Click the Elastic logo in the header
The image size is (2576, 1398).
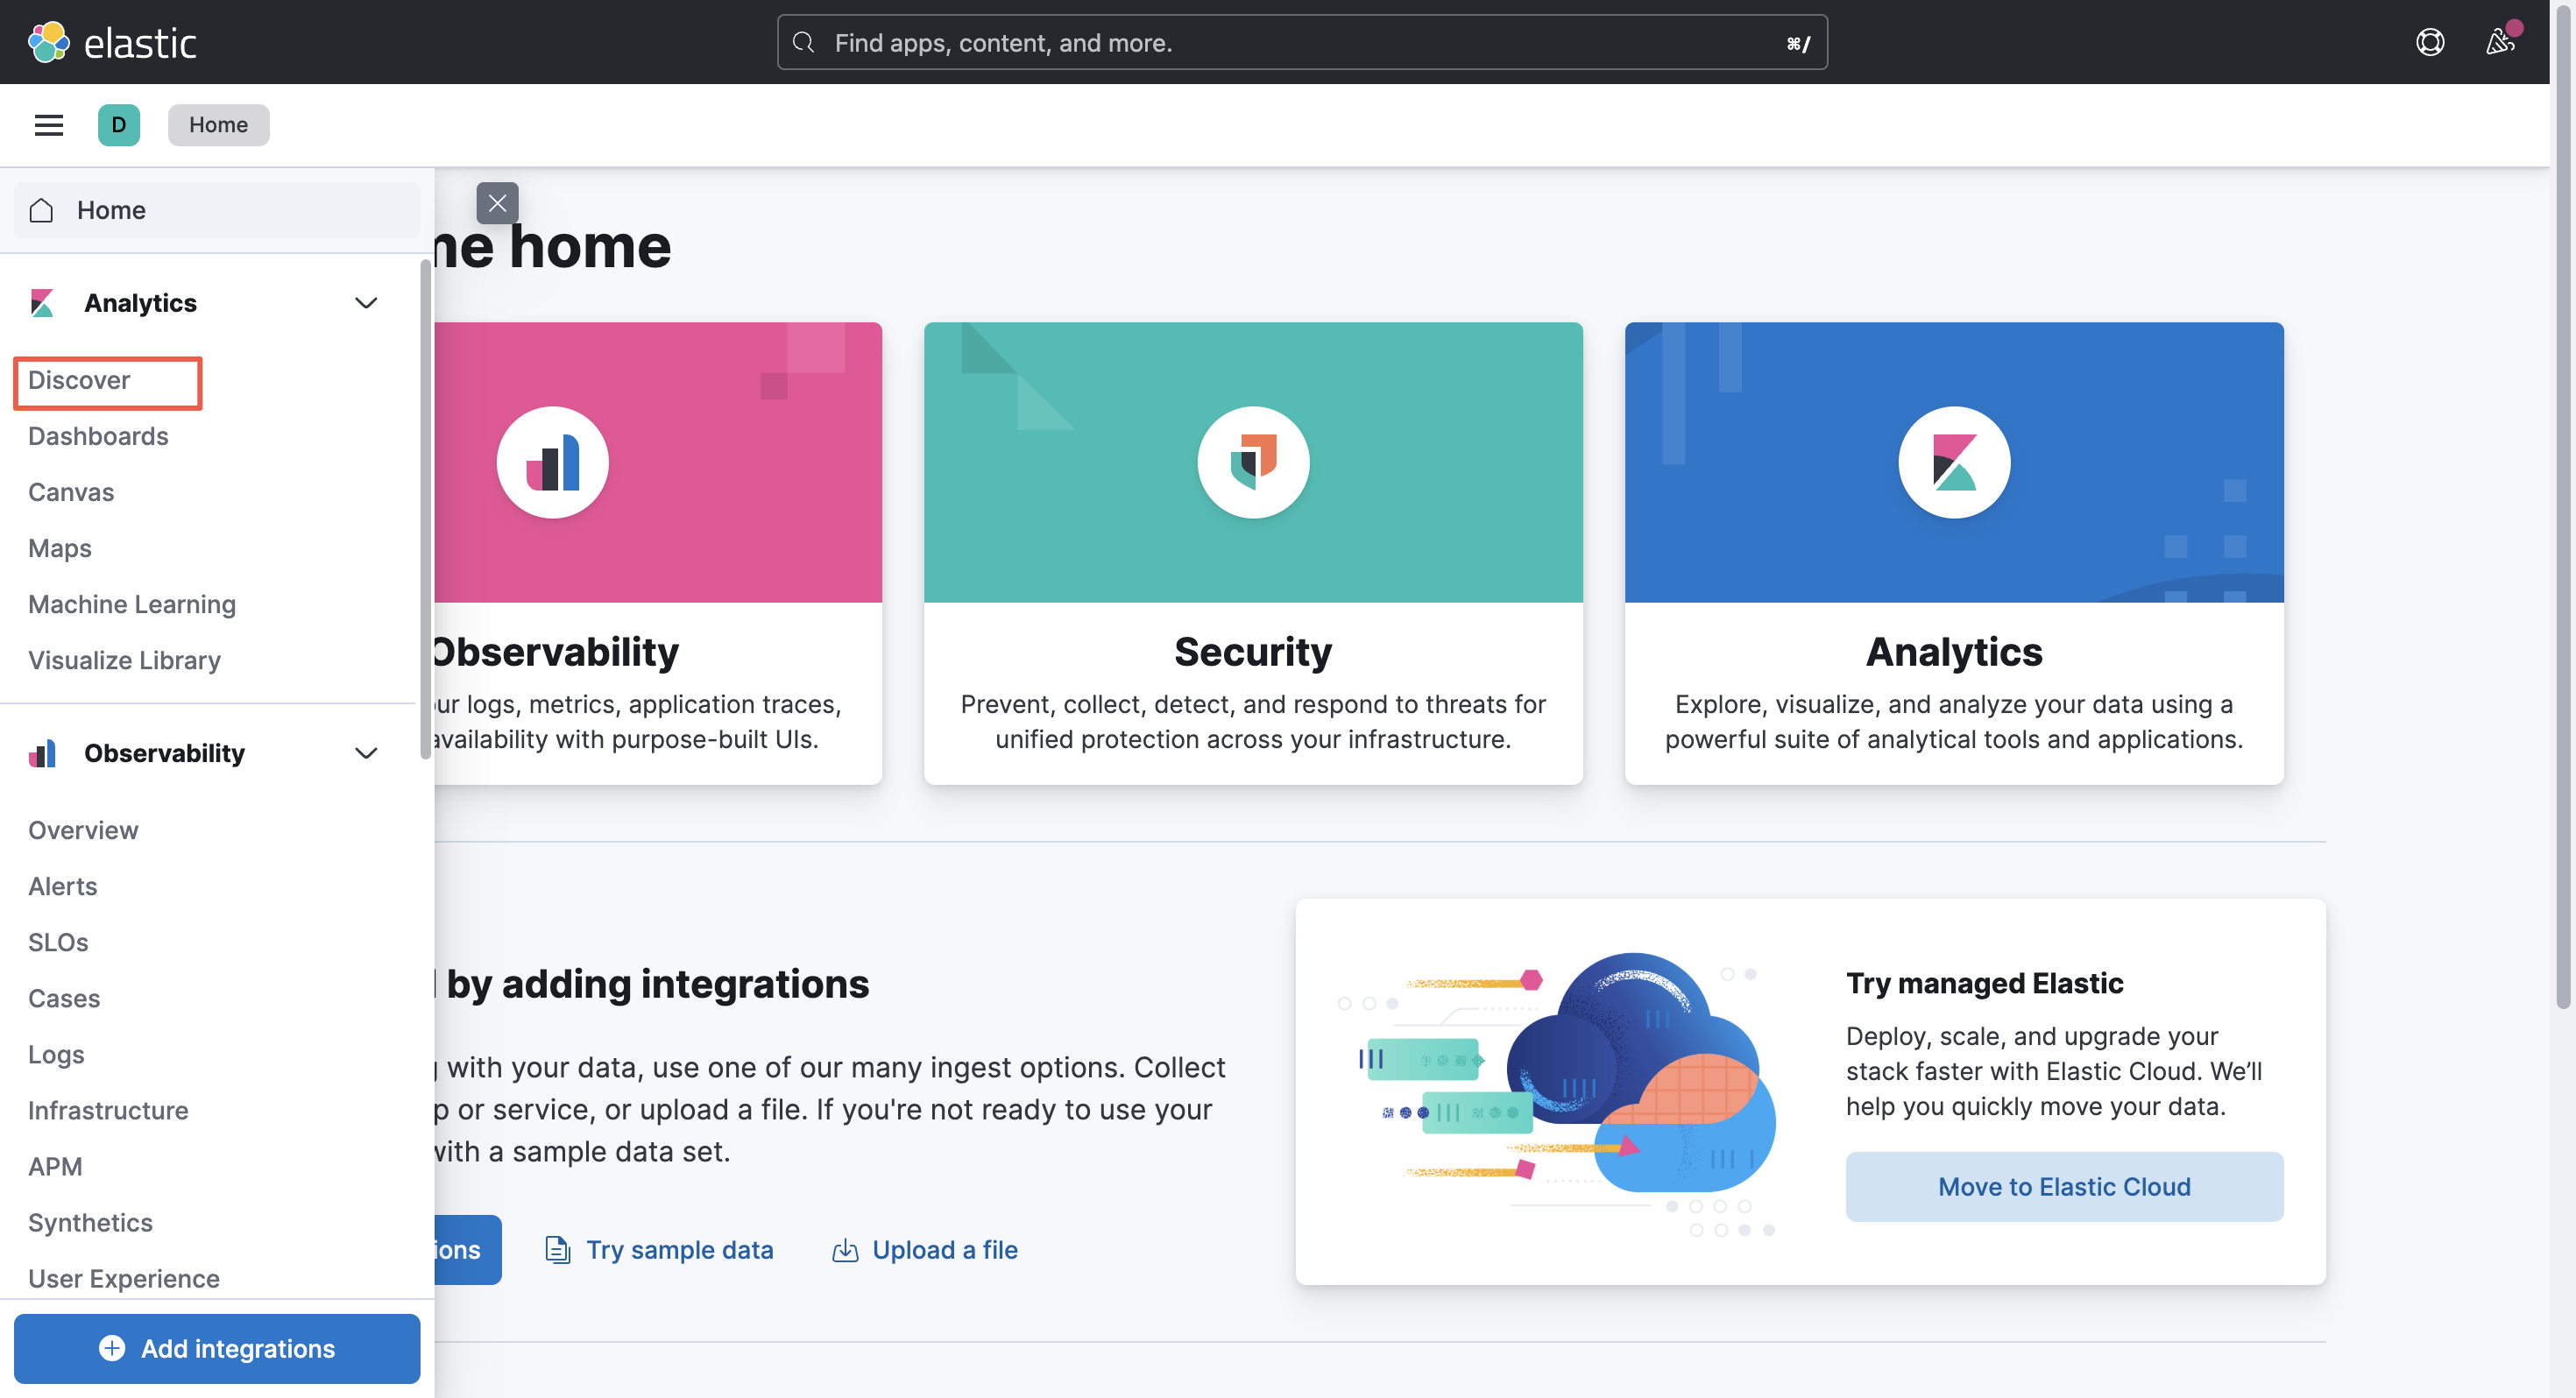click(x=112, y=42)
